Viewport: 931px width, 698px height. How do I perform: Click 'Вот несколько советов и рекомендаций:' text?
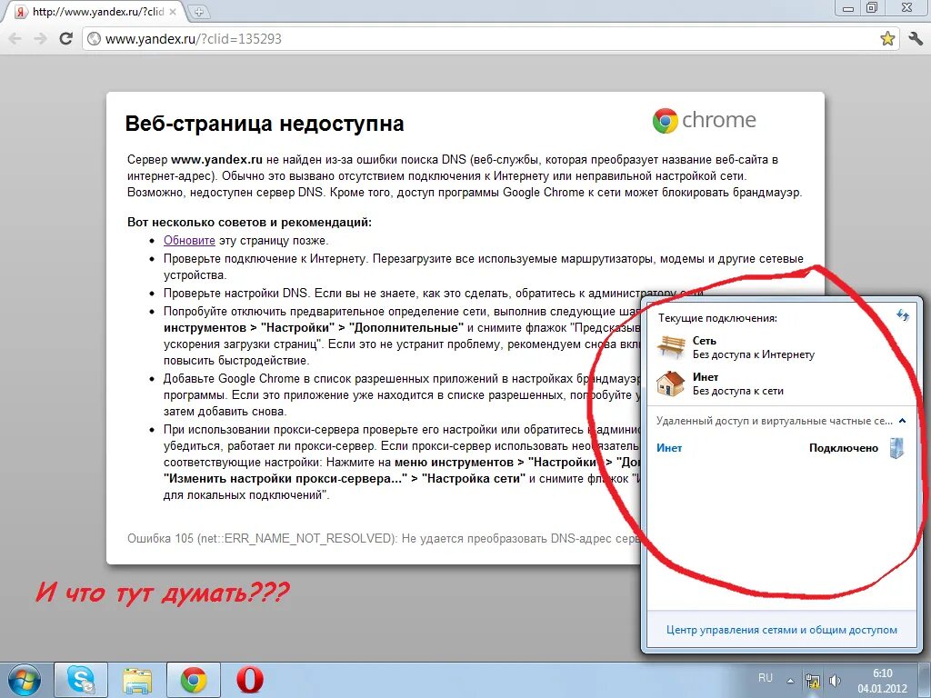click(249, 223)
